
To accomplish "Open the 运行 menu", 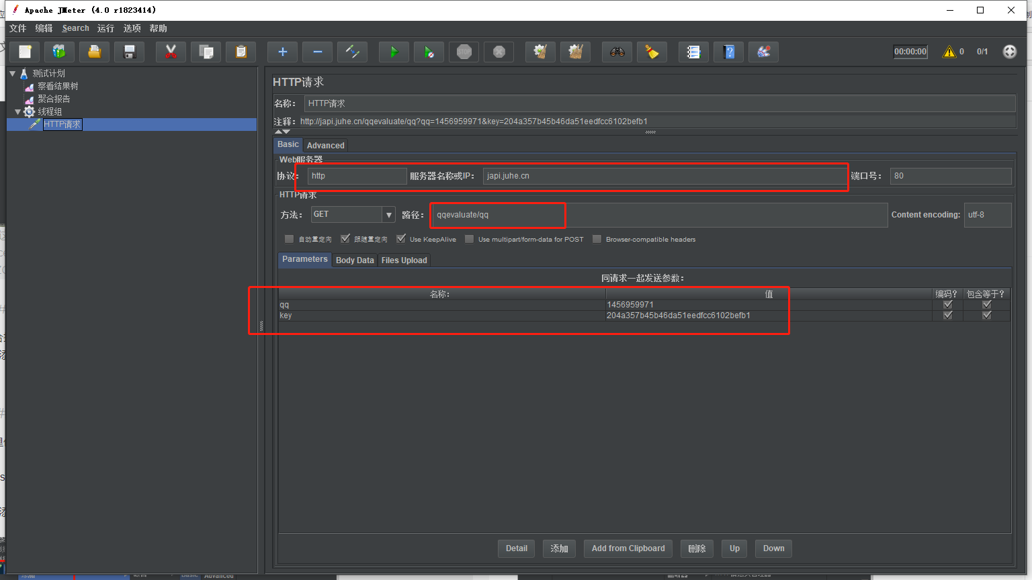I will click(105, 28).
